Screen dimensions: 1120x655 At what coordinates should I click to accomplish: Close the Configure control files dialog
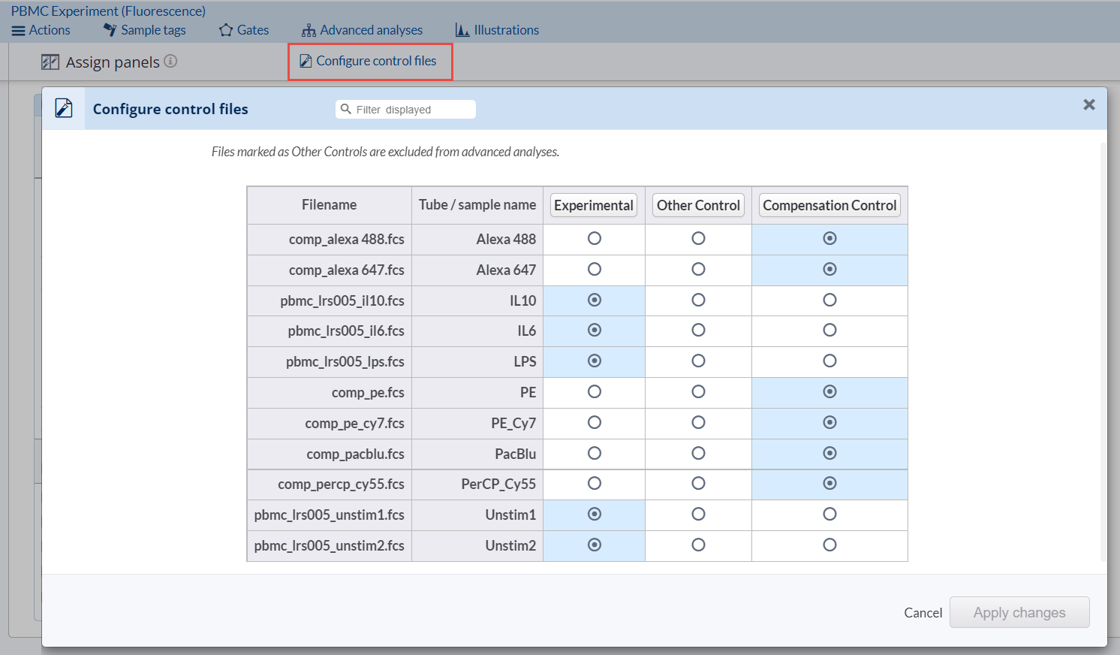[x=1088, y=105]
